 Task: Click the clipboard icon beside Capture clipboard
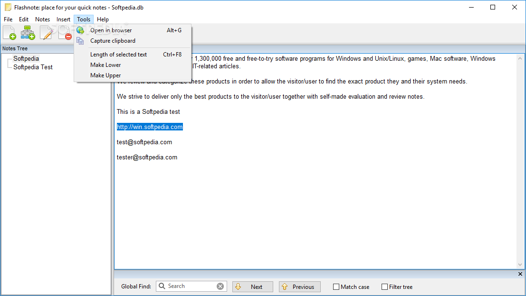pyautogui.click(x=80, y=41)
